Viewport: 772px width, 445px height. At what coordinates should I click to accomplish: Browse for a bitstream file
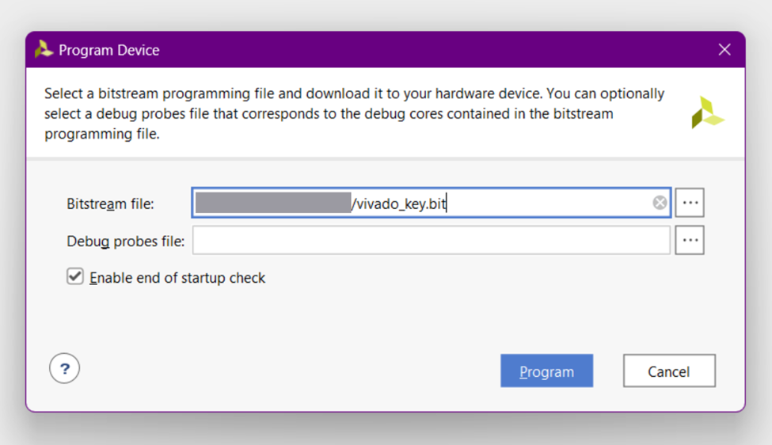tap(690, 203)
